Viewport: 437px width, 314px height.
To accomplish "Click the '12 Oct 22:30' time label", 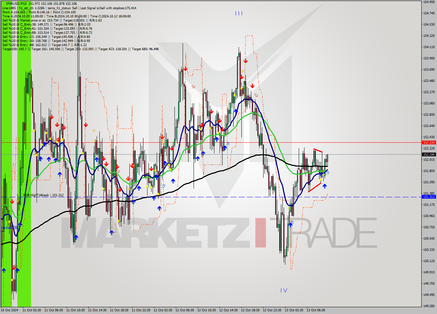I will tap(272, 310).
